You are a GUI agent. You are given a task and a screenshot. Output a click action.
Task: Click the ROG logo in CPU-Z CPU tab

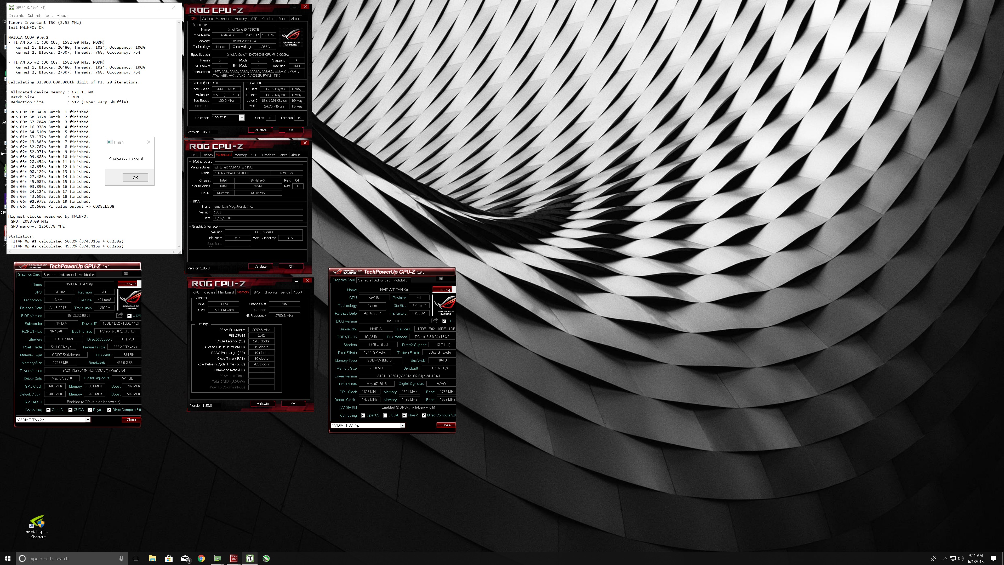[x=291, y=37]
